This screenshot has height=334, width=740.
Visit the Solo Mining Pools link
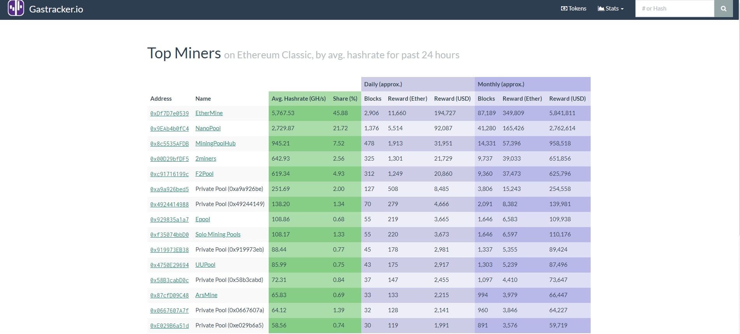point(218,234)
